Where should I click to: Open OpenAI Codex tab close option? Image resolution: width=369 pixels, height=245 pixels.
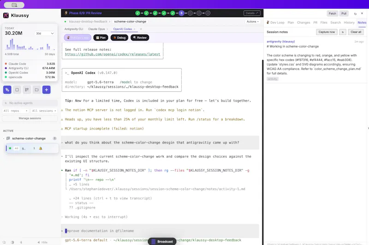135,29
